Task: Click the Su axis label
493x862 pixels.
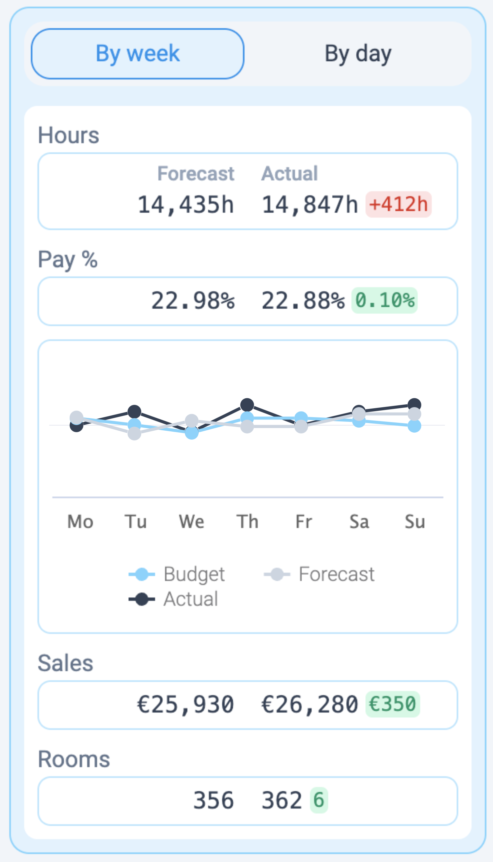Action: click(x=415, y=521)
